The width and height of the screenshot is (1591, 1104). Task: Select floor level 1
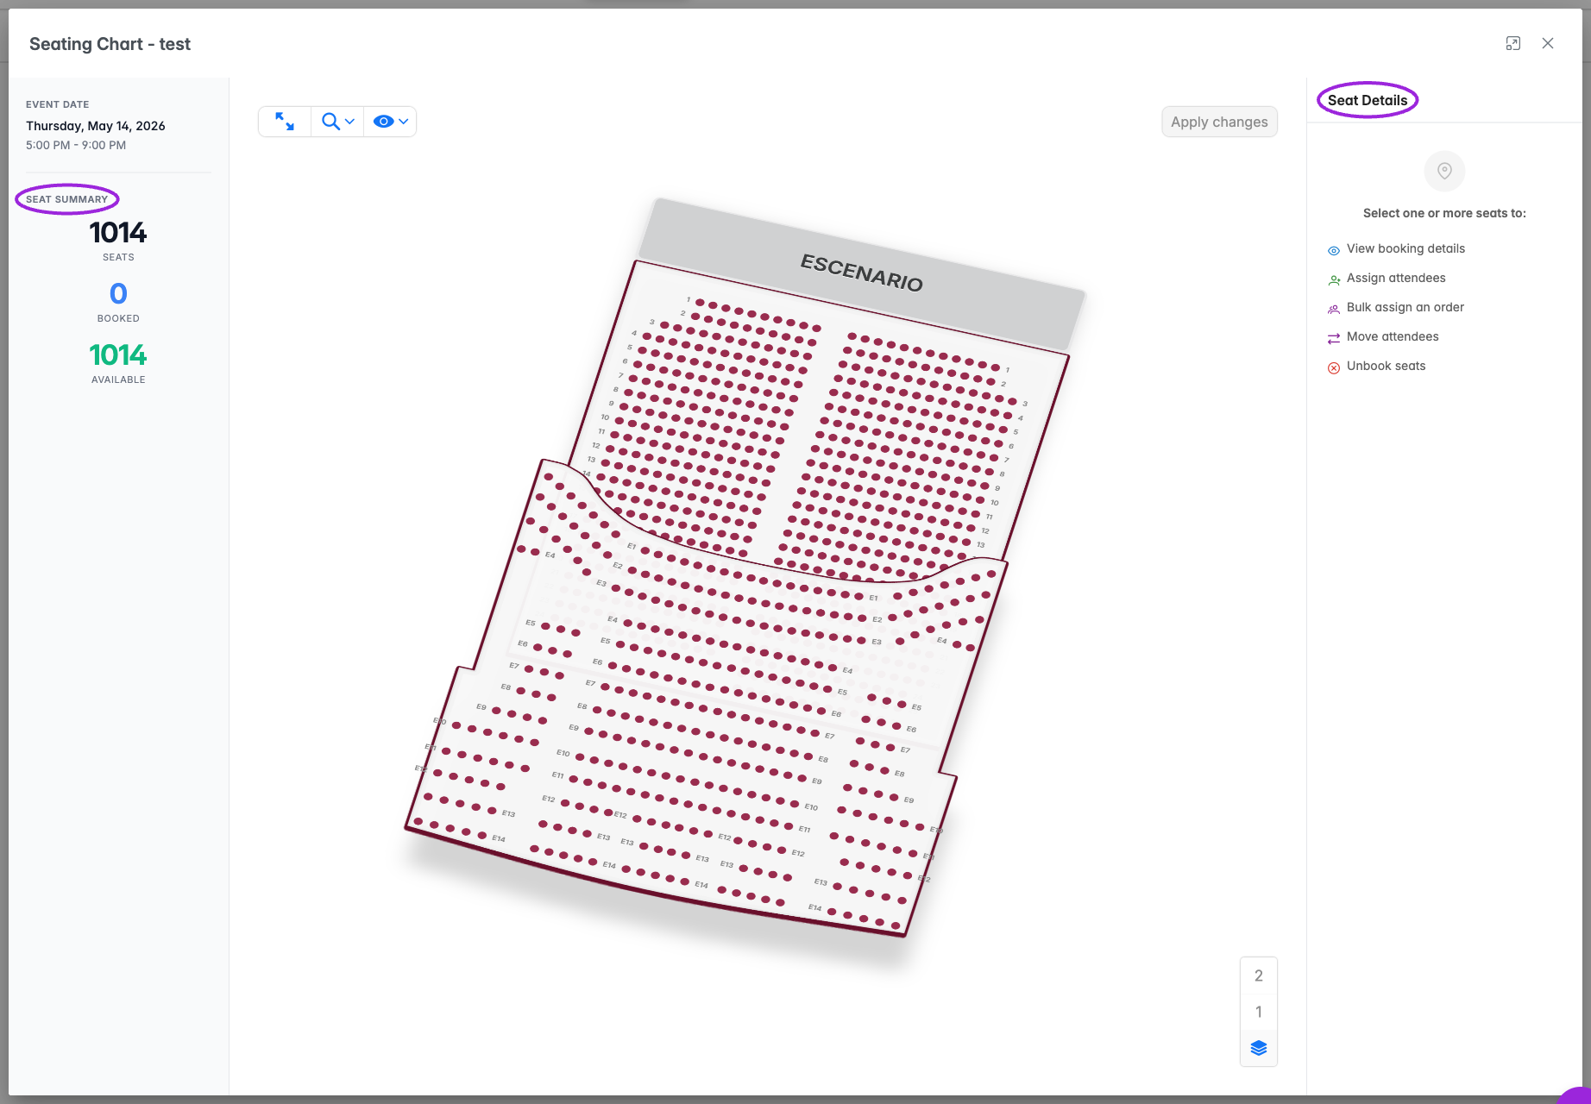(1259, 1012)
